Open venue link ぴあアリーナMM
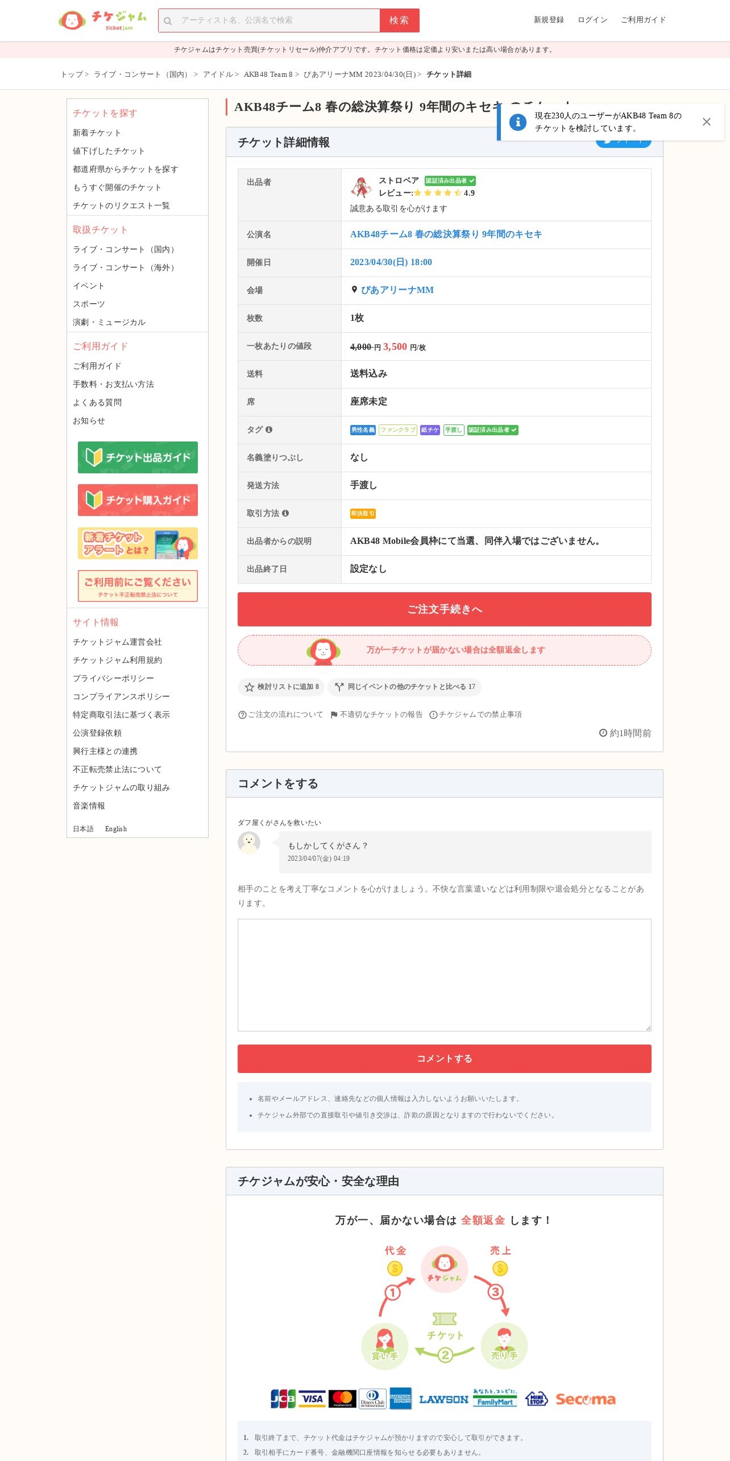The image size is (730, 1461). (x=397, y=290)
